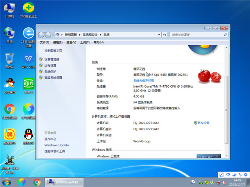The width and height of the screenshot is (250, 187).
Task: Open the 查看(V) menu
Action: (x=71, y=42)
